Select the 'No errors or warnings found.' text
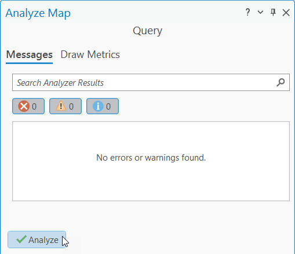The width and height of the screenshot is (295, 254). point(151,158)
